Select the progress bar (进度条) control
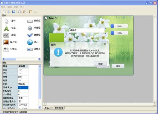158x114 pixels. coord(30,49)
